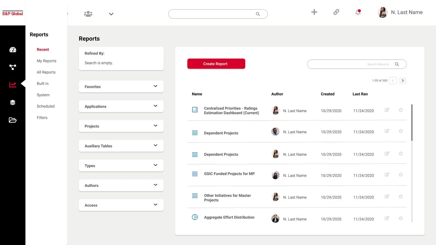
Task: Open the header chevron dropdown beside team icon
Action: click(x=111, y=14)
